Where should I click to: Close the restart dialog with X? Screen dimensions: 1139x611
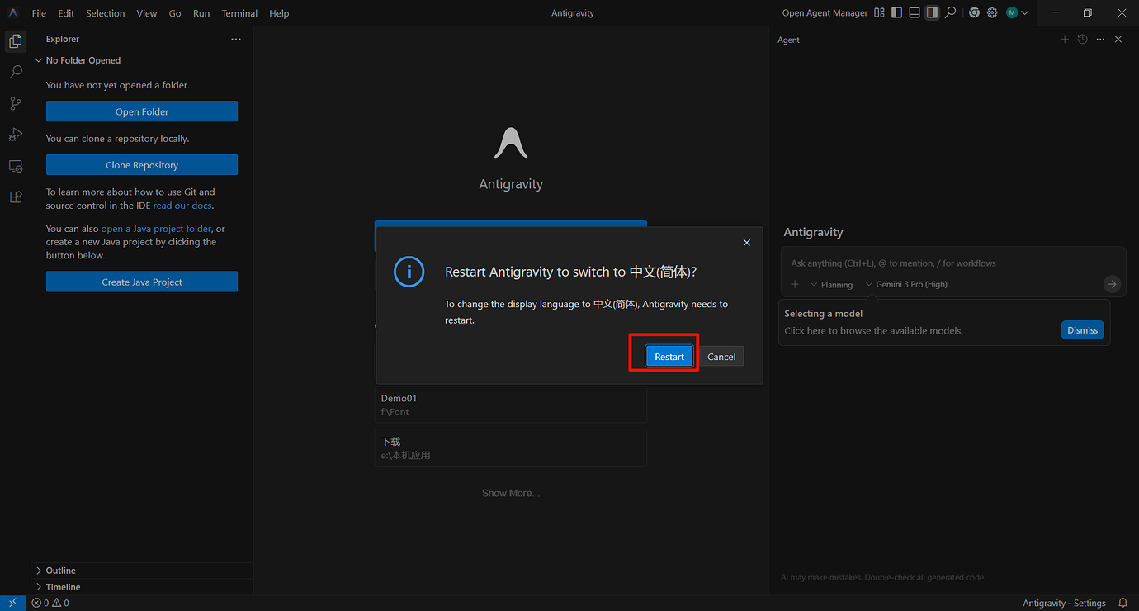click(746, 243)
